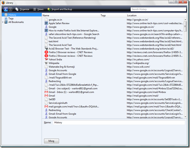Click the Firefox 2 CNET favicon
The image size is (190, 148).
pos(46,56)
